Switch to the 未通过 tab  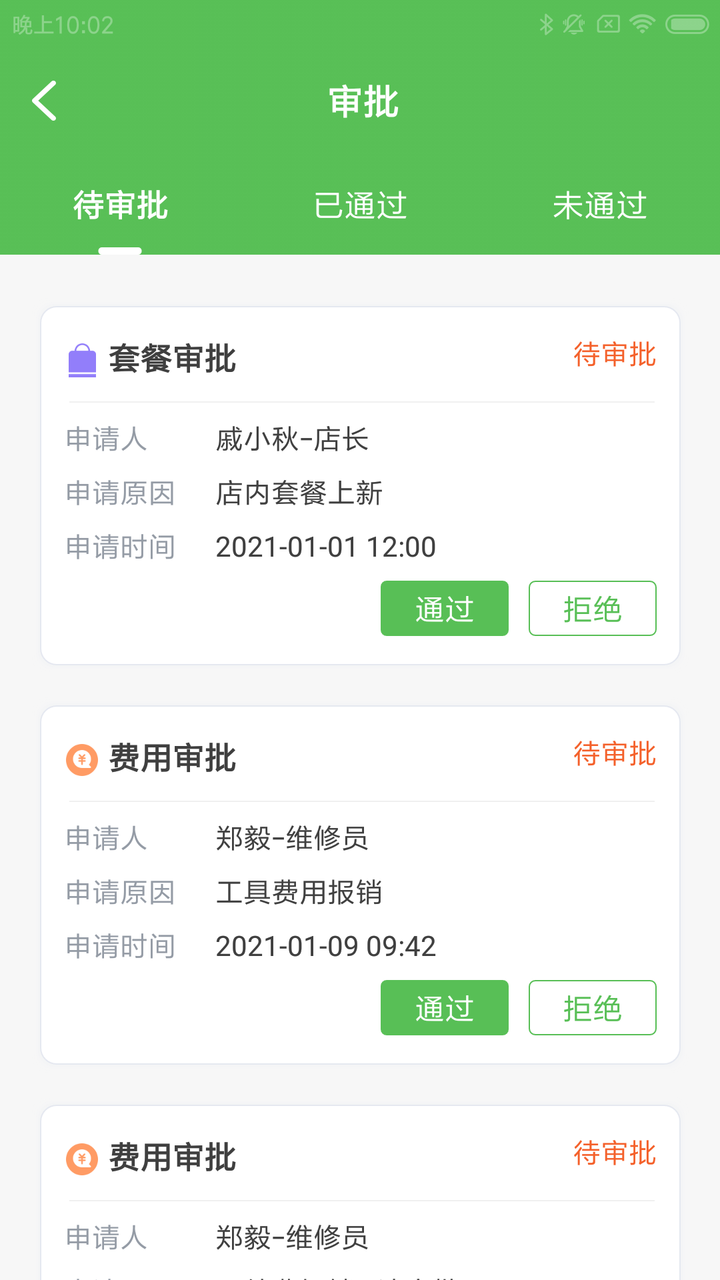pyautogui.click(x=599, y=205)
